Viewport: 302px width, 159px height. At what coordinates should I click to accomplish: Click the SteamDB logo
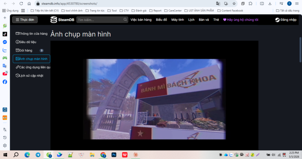(x=62, y=20)
